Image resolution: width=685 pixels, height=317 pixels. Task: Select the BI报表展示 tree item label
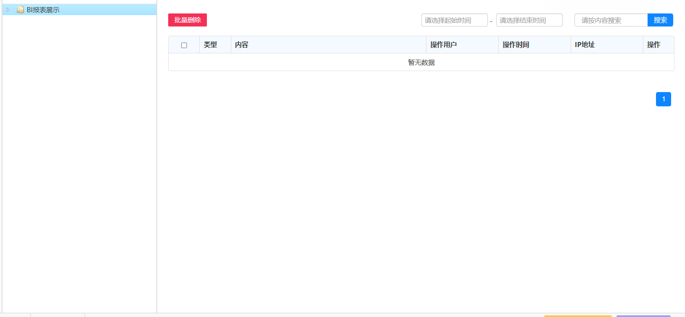point(43,10)
